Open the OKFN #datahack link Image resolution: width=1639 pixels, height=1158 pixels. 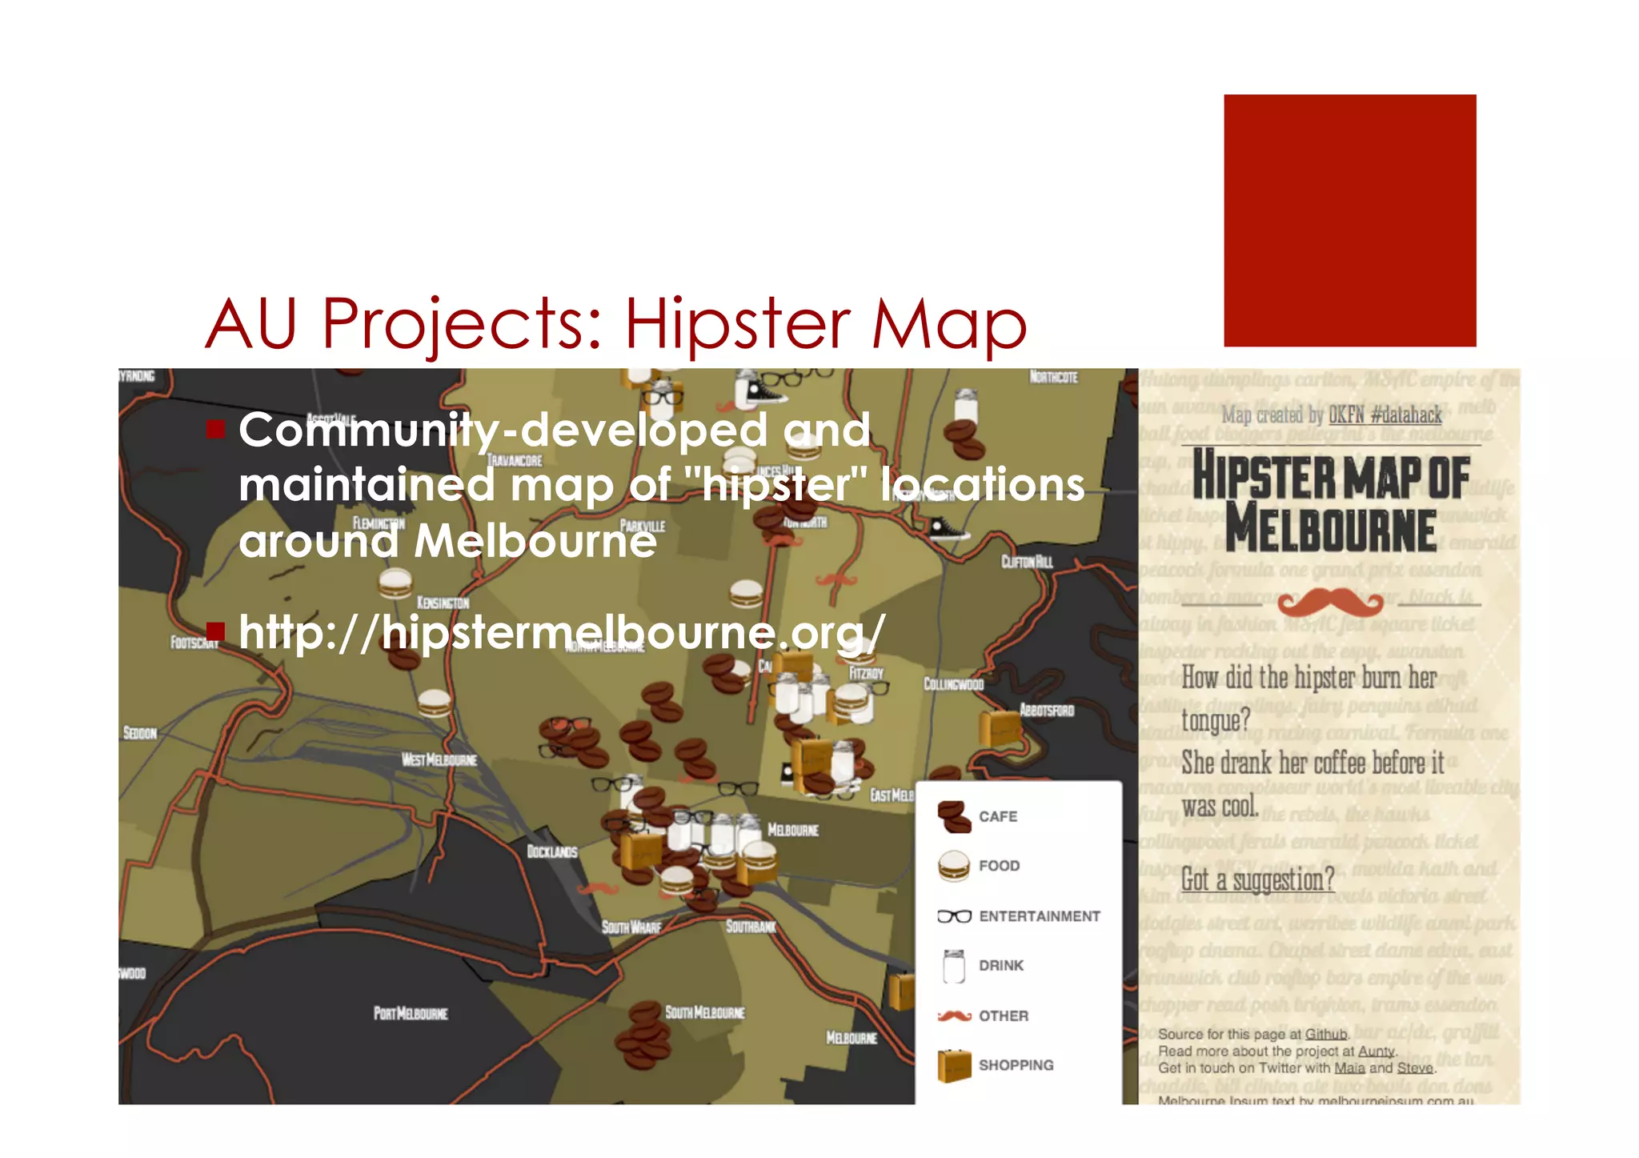[1385, 415]
